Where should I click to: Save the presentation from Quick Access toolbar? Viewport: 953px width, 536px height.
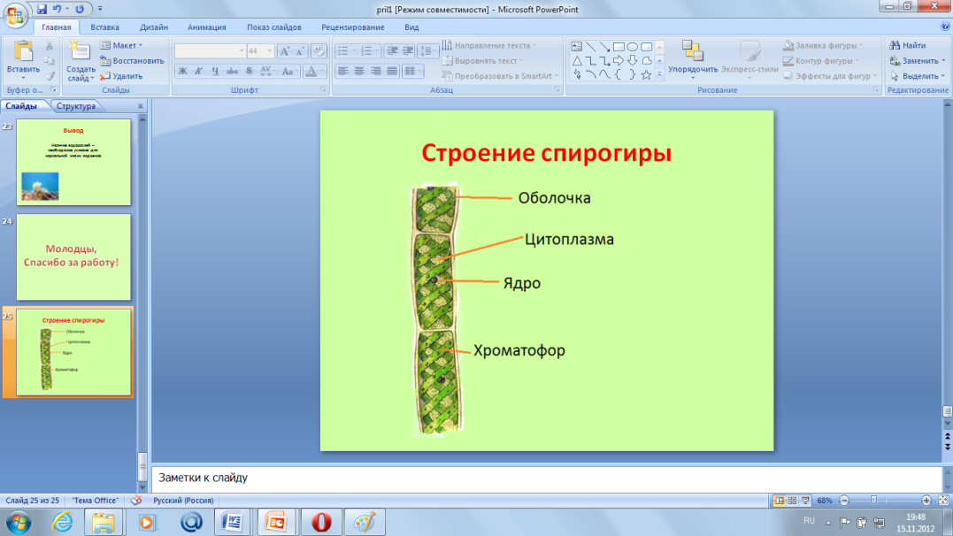click(x=42, y=9)
